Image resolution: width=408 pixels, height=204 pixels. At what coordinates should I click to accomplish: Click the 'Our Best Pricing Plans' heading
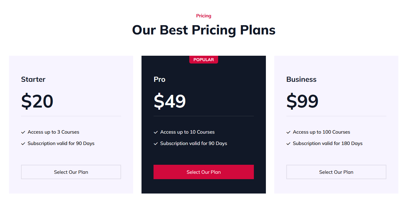(204, 30)
